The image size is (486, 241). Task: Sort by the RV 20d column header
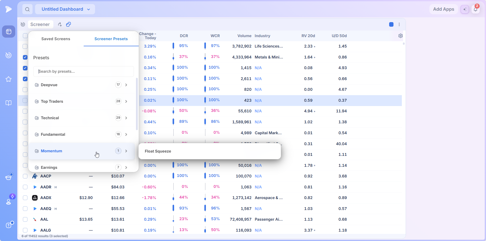pos(308,36)
